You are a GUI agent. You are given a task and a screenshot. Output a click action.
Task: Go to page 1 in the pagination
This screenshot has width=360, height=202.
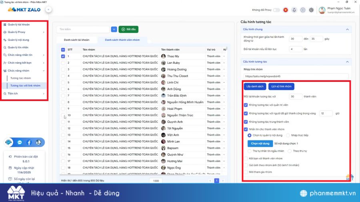coord(216,181)
